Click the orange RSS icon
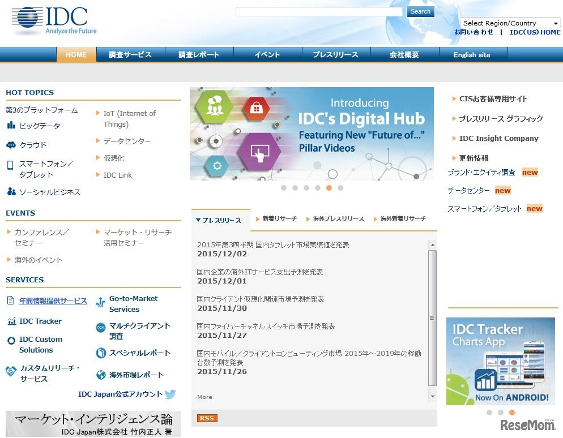The image size is (563, 438). tap(206, 418)
